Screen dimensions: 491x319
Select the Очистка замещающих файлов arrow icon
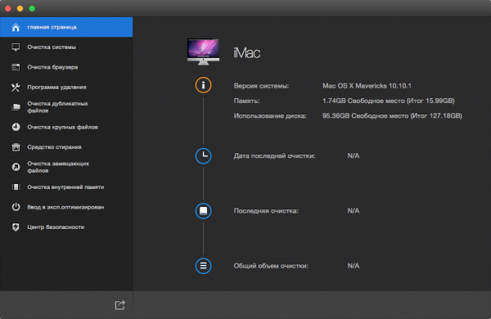pyautogui.click(x=16, y=167)
